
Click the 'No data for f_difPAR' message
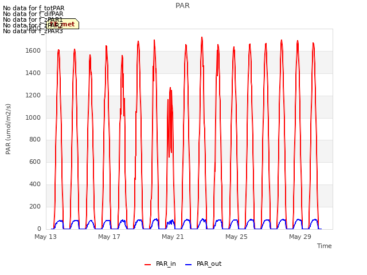pyautogui.click(x=33, y=14)
